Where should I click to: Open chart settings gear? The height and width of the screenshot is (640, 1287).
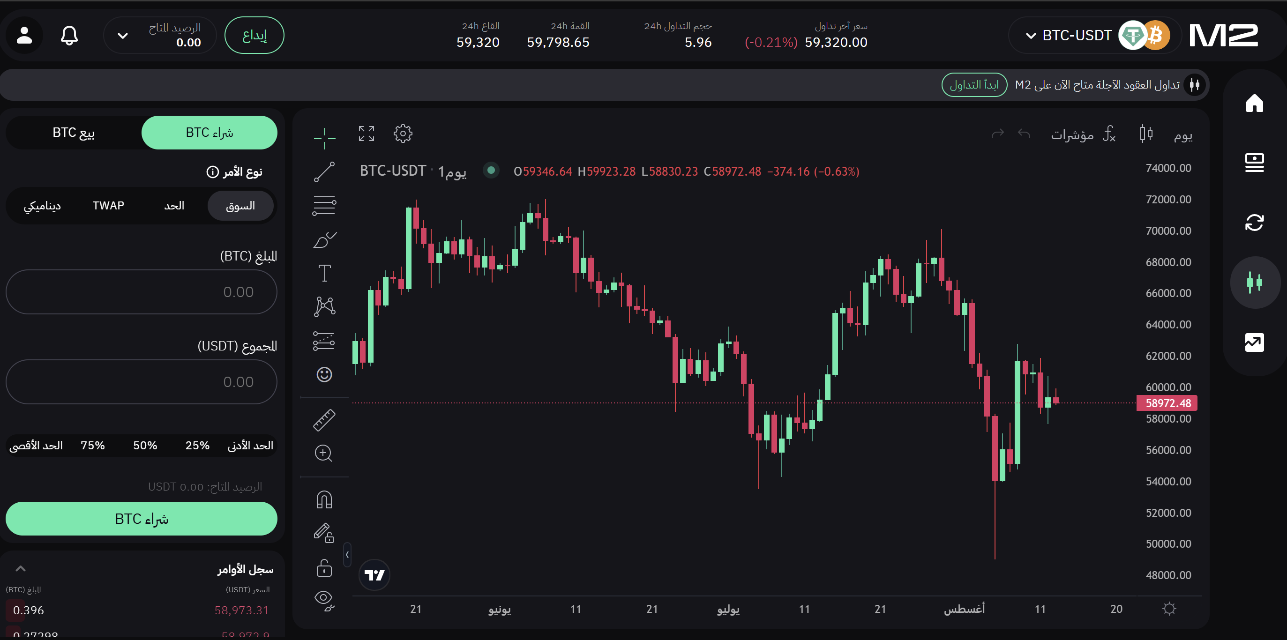(x=403, y=134)
